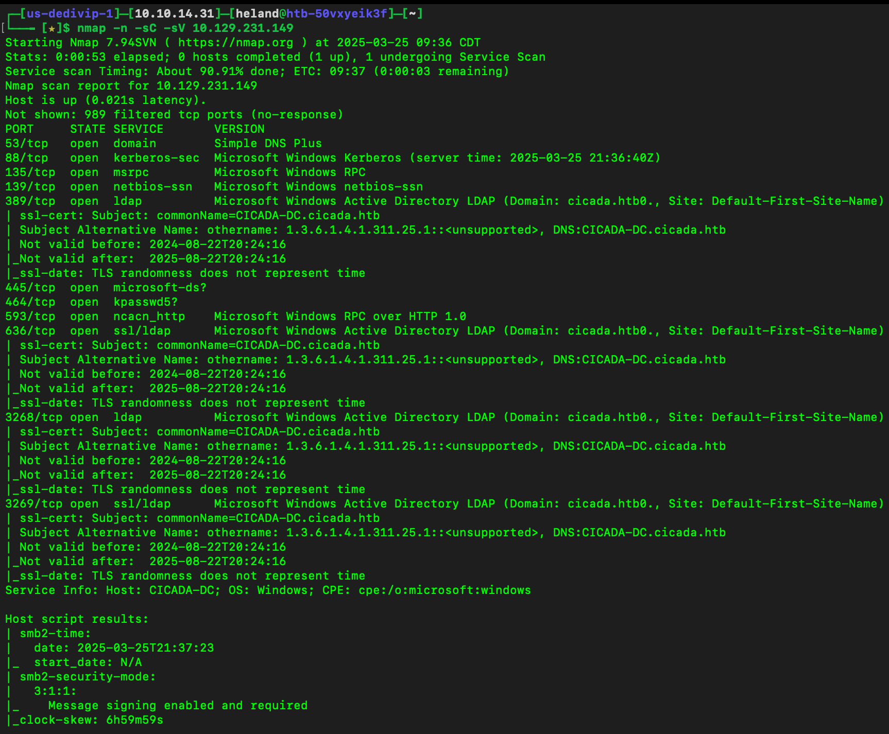889x734 pixels.
Task: Click the open state in the 593/tcp row
Action: pyautogui.click(x=84, y=317)
